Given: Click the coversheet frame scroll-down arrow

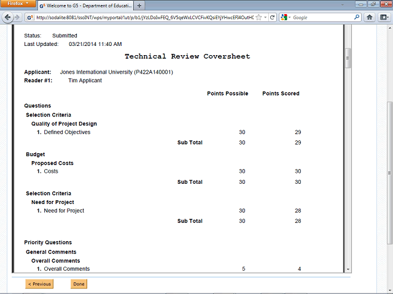Looking at the screenshot, I should pyautogui.click(x=348, y=269).
